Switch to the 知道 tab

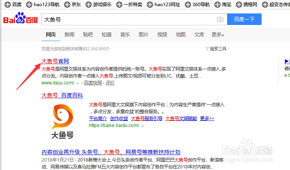tap(107, 35)
